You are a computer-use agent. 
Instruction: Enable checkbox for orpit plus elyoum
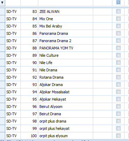coord(118,136)
